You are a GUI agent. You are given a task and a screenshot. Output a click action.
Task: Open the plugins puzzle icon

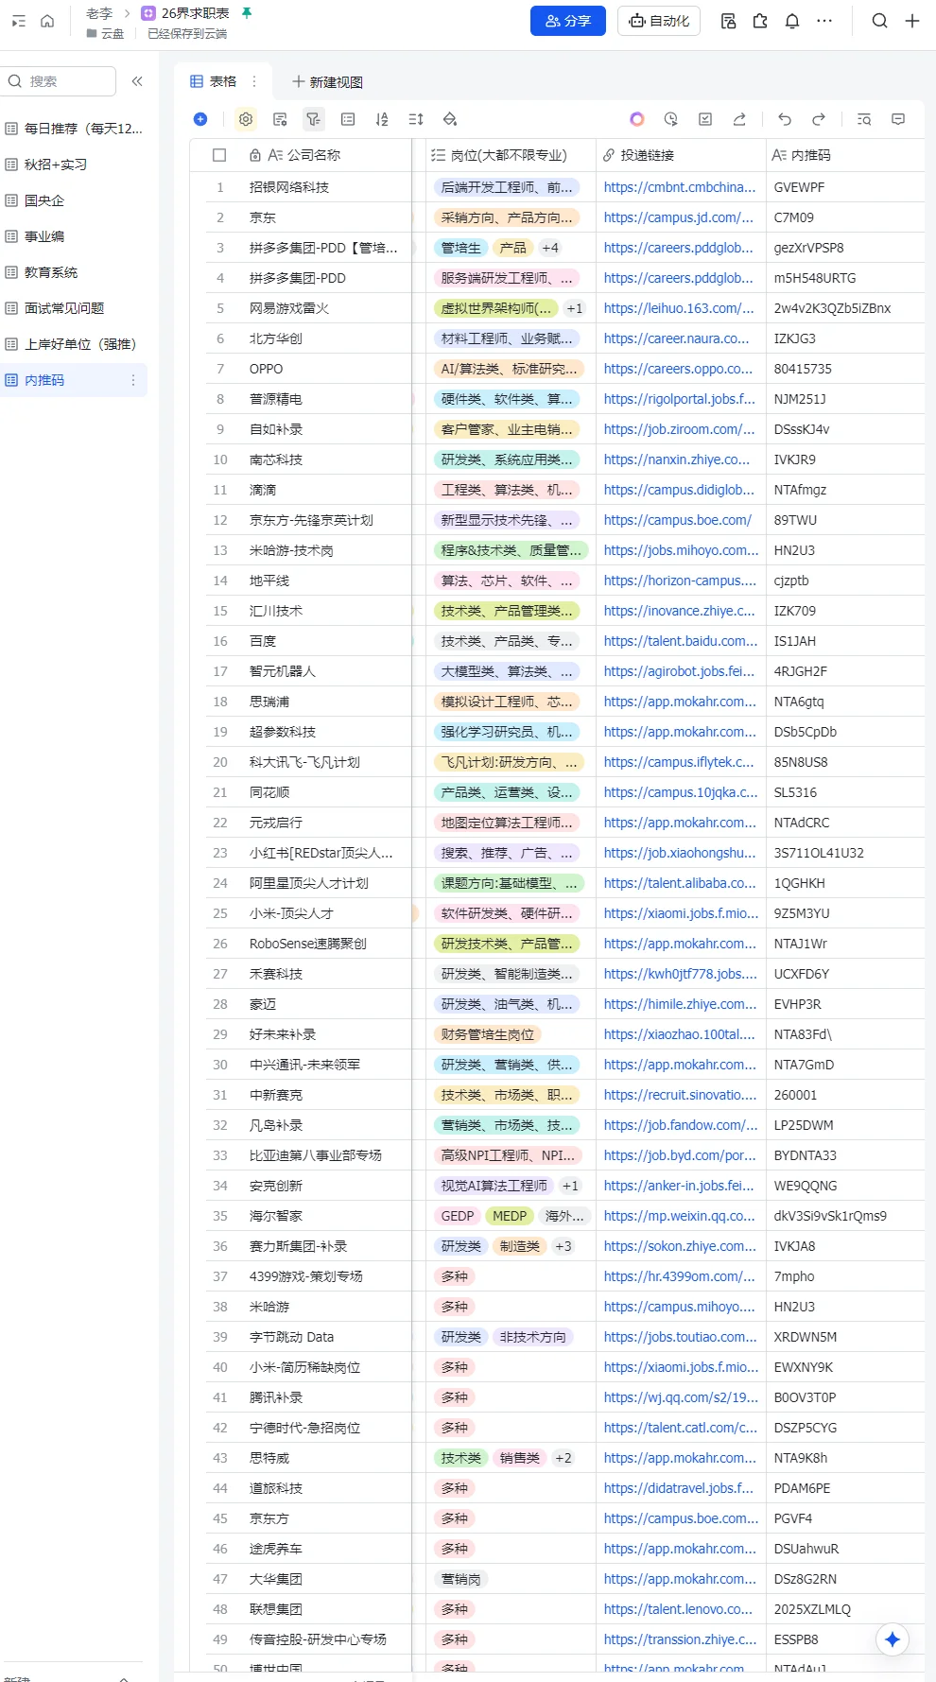pyautogui.click(x=760, y=21)
